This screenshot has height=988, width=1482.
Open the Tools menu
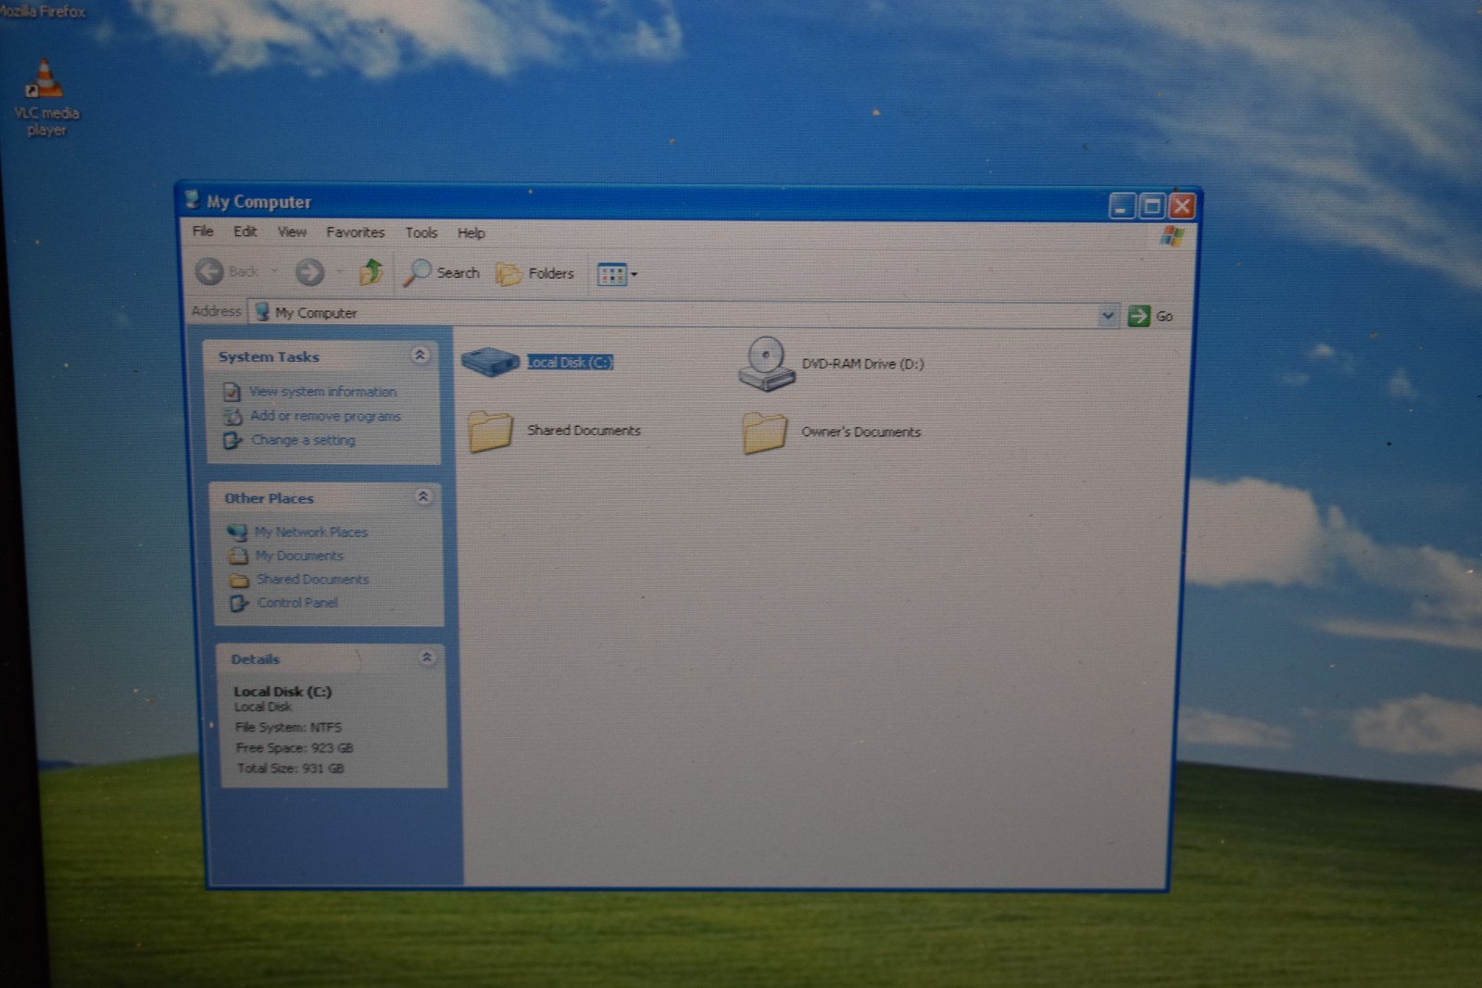pyautogui.click(x=421, y=233)
